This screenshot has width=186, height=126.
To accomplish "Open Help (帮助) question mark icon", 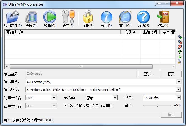I will pyautogui.click(x=143, y=17).
